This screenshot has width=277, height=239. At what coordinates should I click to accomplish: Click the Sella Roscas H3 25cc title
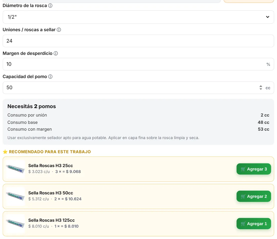click(x=51, y=166)
